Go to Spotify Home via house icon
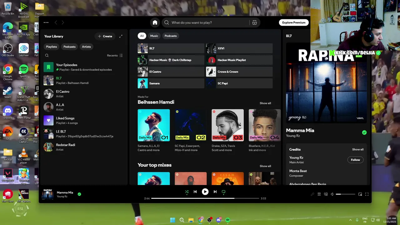Viewport: 400px width, 225px height. 155,22
